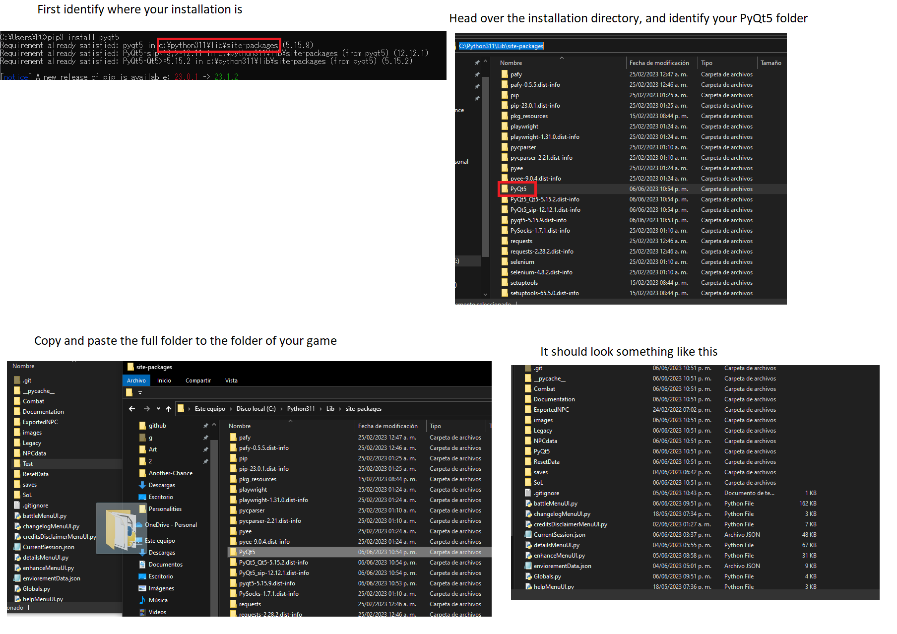Navigate up one folder with up arrow
Viewport: 897px width, 634px height.
click(169, 409)
